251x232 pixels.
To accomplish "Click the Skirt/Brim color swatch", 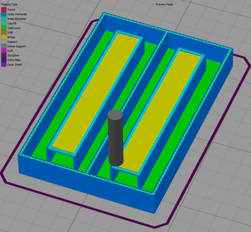I will point(4,56).
